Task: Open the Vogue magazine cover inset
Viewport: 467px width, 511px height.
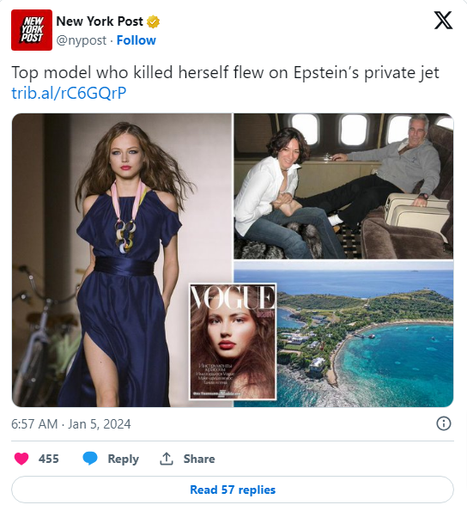Action: coord(233,341)
